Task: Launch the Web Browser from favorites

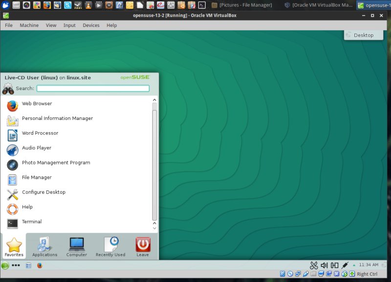Action: (37, 103)
